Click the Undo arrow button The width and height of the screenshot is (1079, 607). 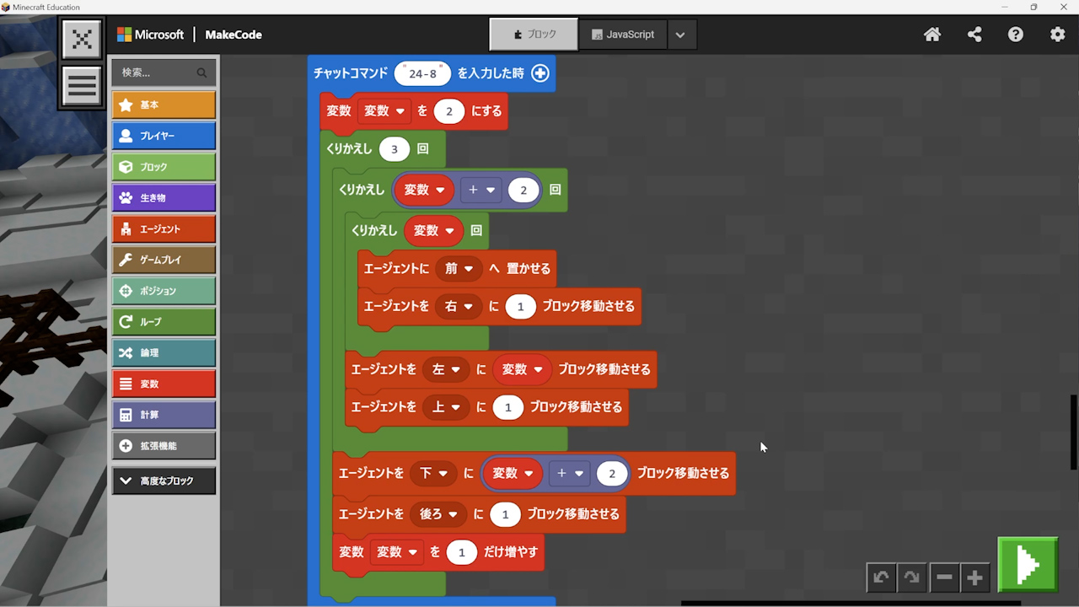pyautogui.click(x=881, y=577)
